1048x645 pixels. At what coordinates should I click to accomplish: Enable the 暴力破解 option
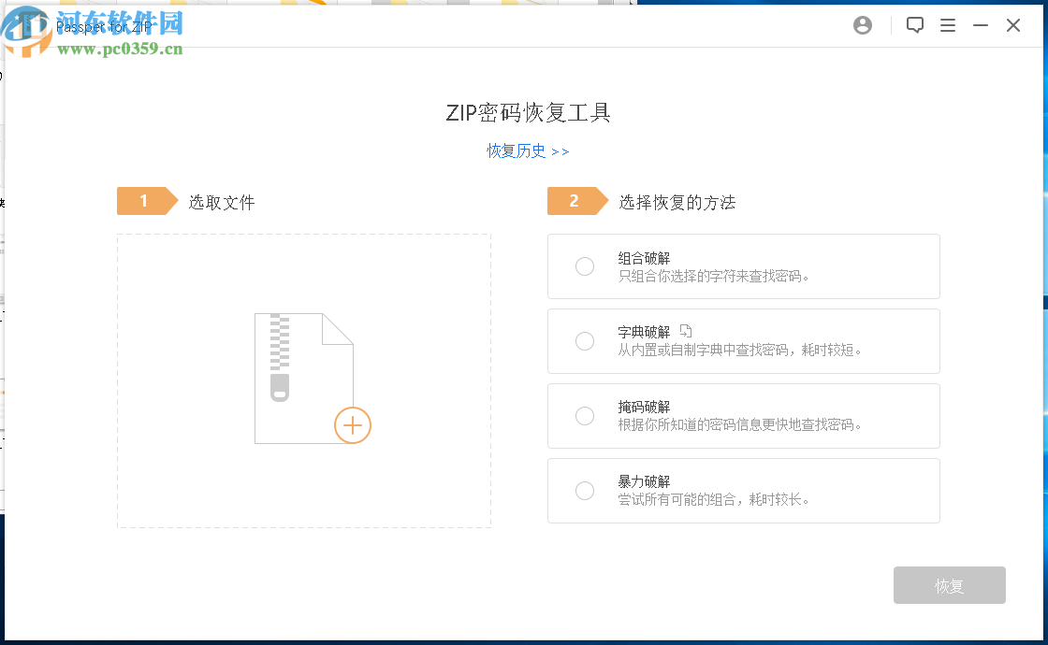coord(585,491)
